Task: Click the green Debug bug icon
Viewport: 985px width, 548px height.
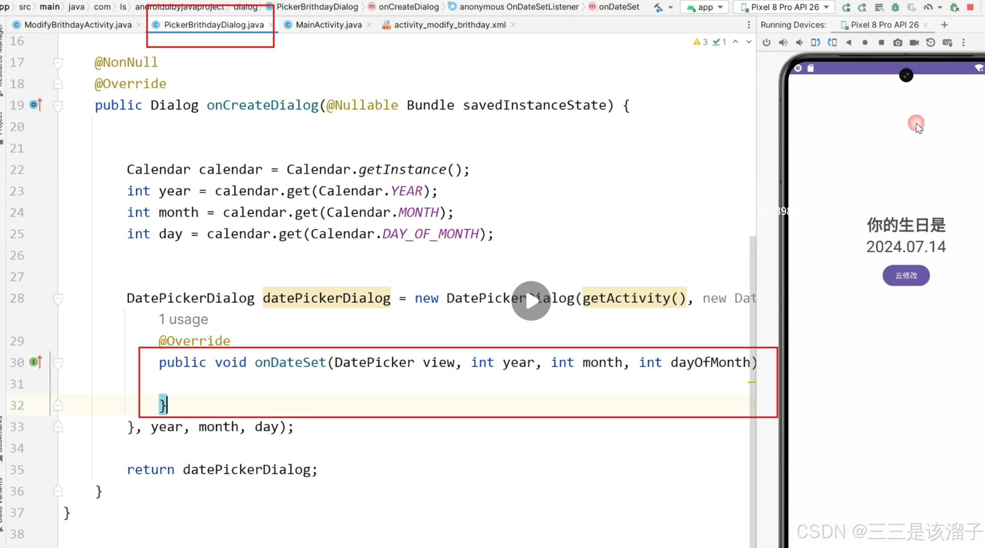Action: pos(895,7)
